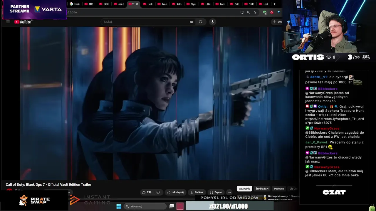Switch to the Hallo browser tab

[x=148, y=4]
